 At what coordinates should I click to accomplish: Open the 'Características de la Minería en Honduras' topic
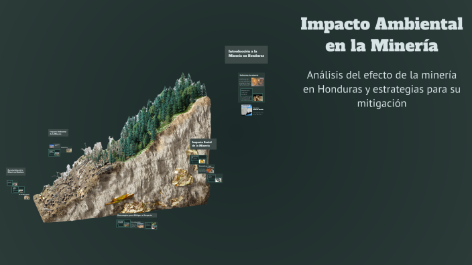[x=15, y=171]
